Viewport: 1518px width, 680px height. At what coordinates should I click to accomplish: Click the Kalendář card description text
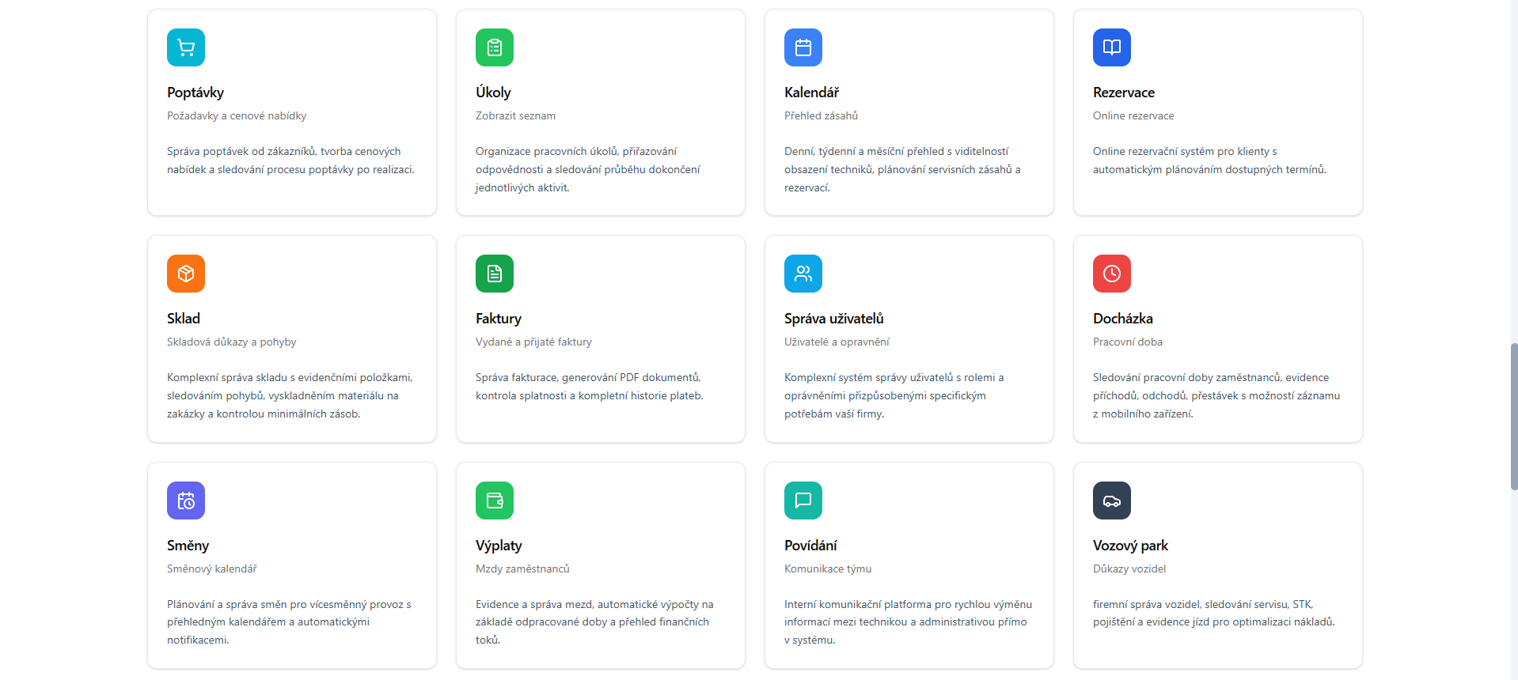tap(902, 169)
